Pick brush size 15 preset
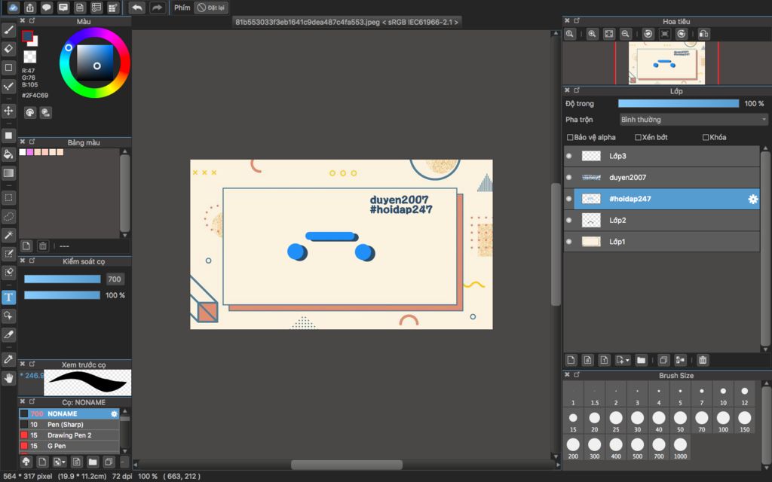The width and height of the screenshot is (772, 482). [x=573, y=421]
